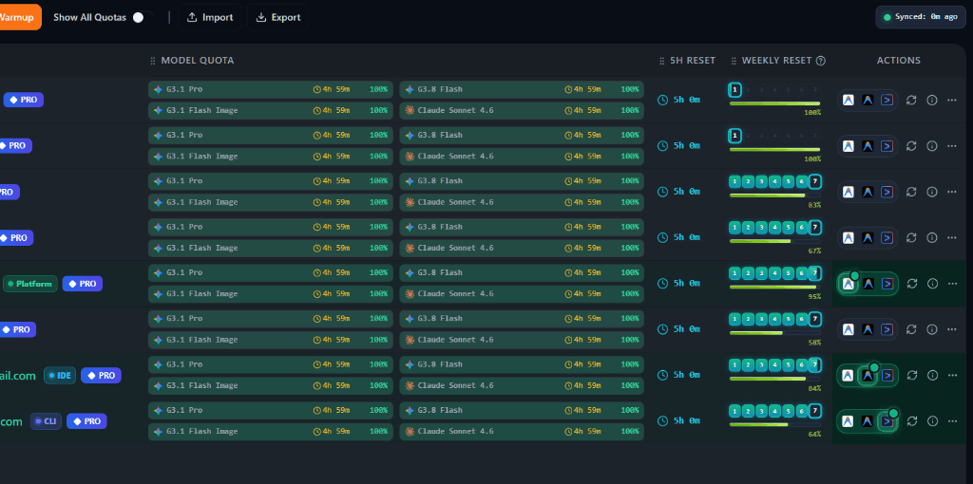Open info icon in the CLI badge row

coord(932,420)
